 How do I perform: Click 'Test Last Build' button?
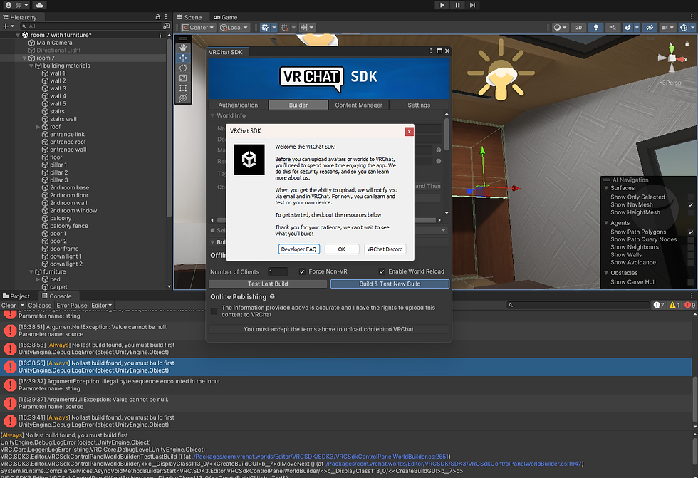pos(268,284)
